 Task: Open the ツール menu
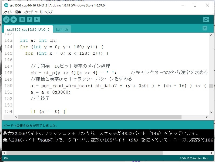click(x=39, y=12)
